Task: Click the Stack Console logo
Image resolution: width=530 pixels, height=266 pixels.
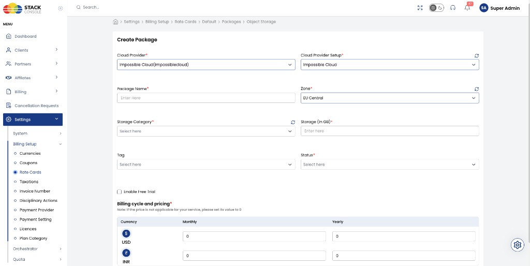Action: pyautogui.click(x=22, y=8)
